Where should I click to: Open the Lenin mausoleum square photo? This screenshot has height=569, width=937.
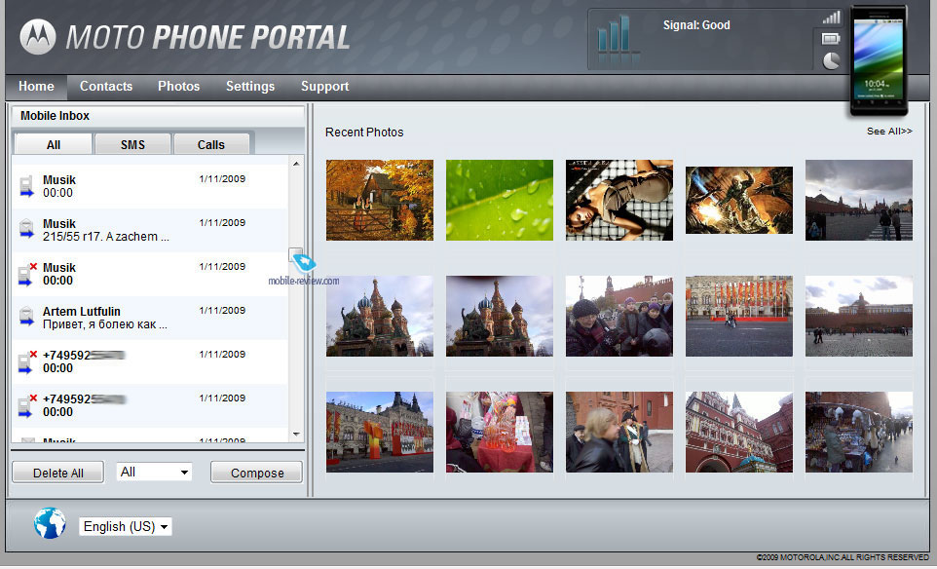(x=859, y=317)
